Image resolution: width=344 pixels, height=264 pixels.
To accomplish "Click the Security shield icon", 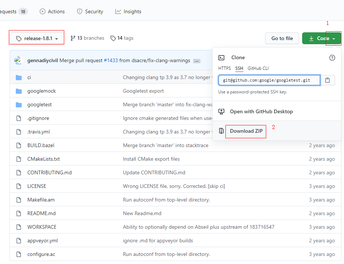I will [x=79, y=11].
